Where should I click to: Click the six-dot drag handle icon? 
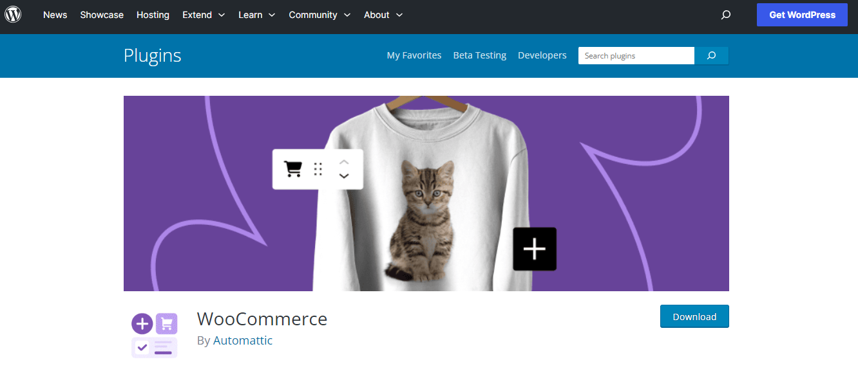[318, 169]
